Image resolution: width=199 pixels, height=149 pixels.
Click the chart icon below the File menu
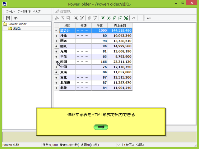click(8, 18)
